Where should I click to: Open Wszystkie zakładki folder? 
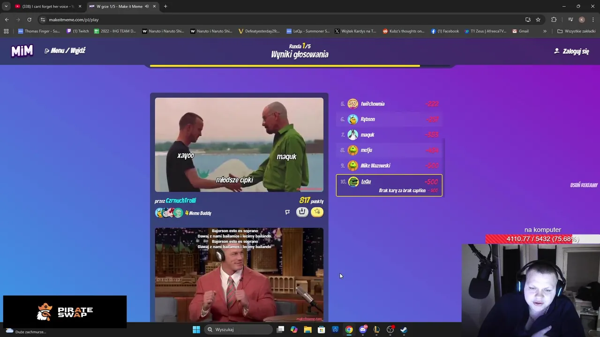click(576, 31)
